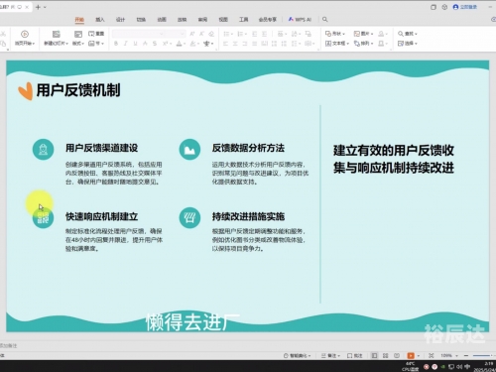
Task: Open the font name combo box
Action: pos(138,34)
